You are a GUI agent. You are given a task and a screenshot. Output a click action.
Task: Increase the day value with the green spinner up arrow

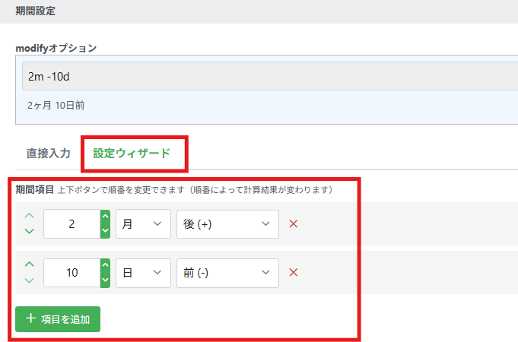point(105,265)
